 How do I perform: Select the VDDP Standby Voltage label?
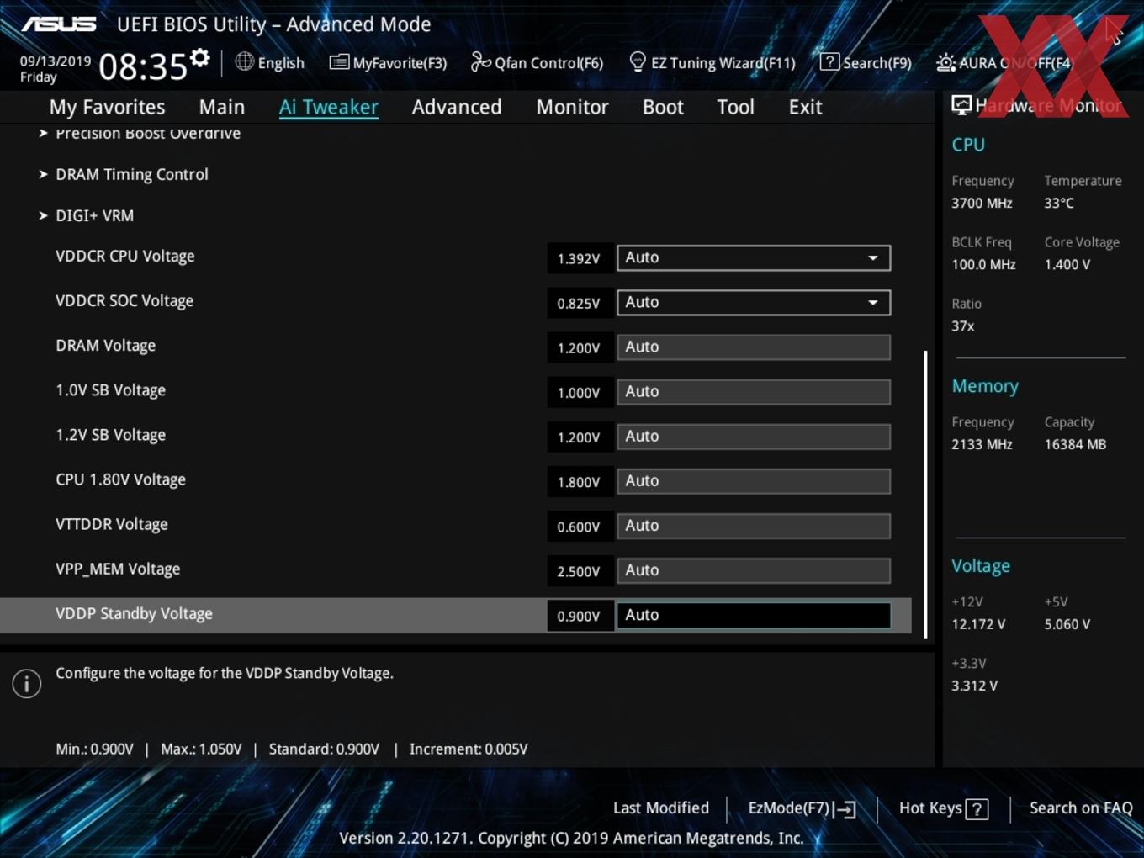click(134, 613)
